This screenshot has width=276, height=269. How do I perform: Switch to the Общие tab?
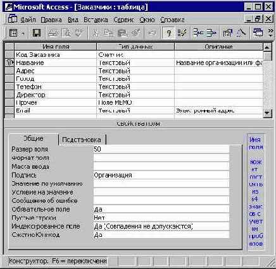pos(34,138)
